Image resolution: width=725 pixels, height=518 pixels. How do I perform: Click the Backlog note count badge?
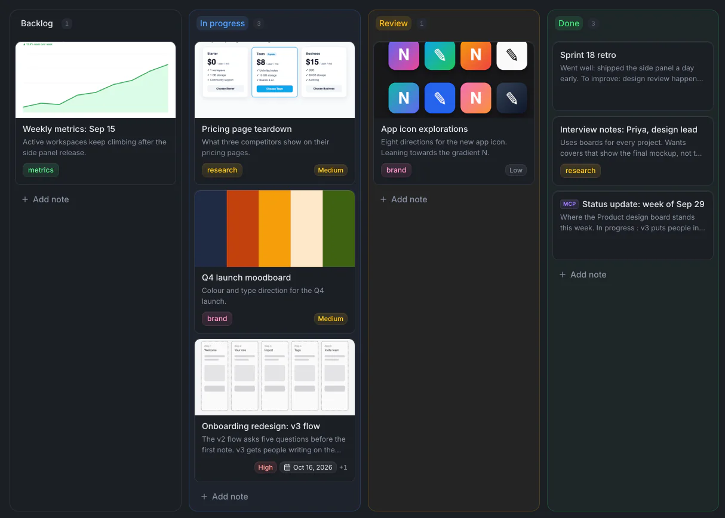click(67, 24)
